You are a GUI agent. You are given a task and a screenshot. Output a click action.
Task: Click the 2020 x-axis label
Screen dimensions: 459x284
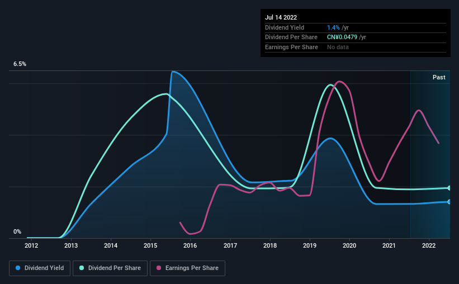pyautogui.click(x=349, y=245)
